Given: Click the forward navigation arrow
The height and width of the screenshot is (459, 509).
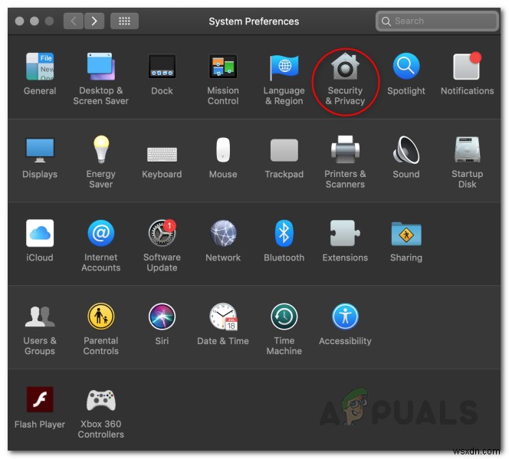Looking at the screenshot, I should click(x=94, y=21).
